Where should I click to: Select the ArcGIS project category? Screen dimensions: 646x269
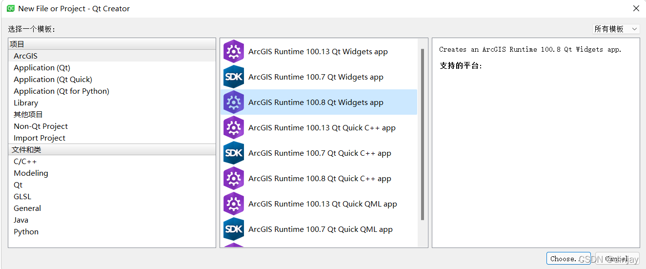tap(112, 56)
